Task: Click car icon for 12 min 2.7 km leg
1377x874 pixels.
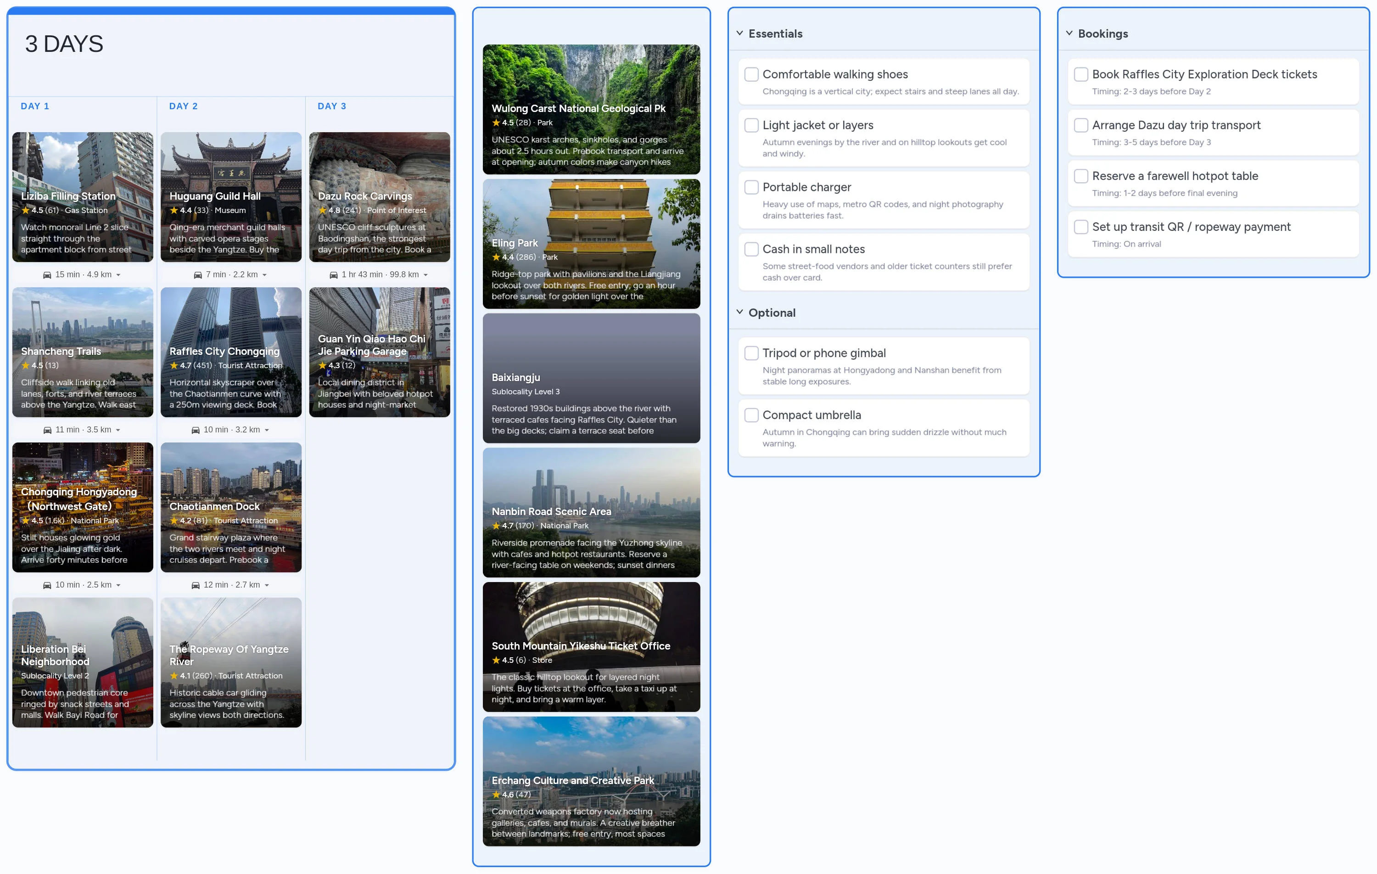Action: tap(196, 585)
